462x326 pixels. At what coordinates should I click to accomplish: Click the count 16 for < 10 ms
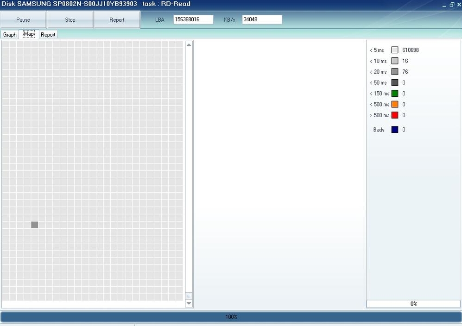(x=405, y=61)
